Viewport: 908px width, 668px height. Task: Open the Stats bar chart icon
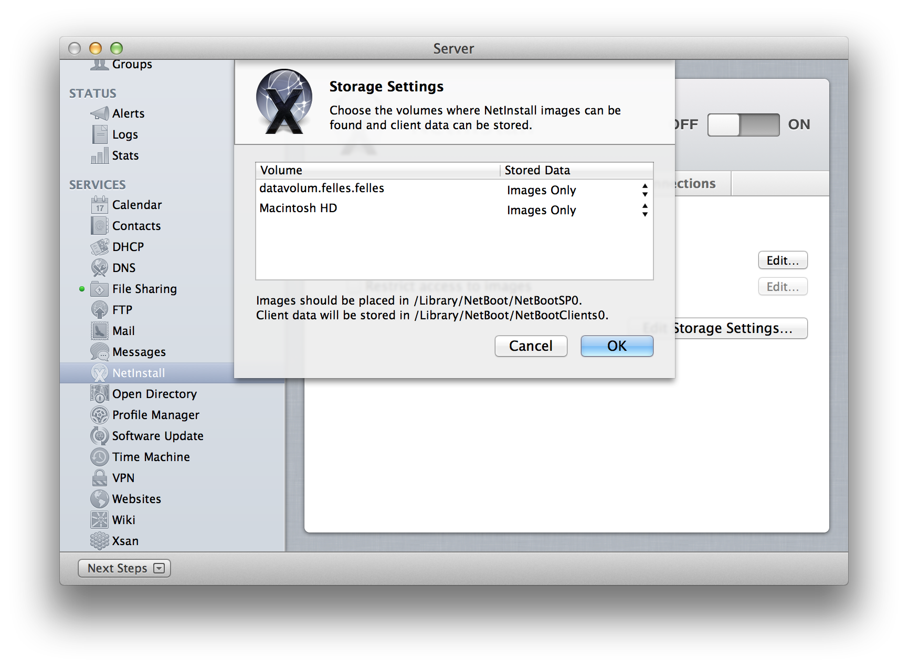click(x=100, y=155)
